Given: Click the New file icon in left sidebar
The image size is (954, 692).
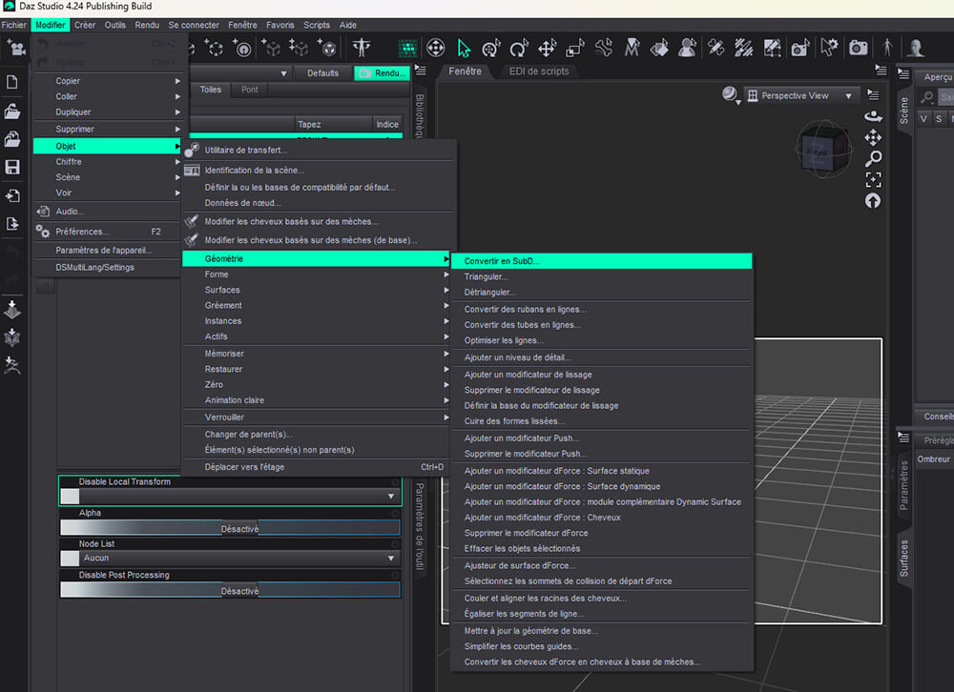Looking at the screenshot, I should (x=12, y=82).
